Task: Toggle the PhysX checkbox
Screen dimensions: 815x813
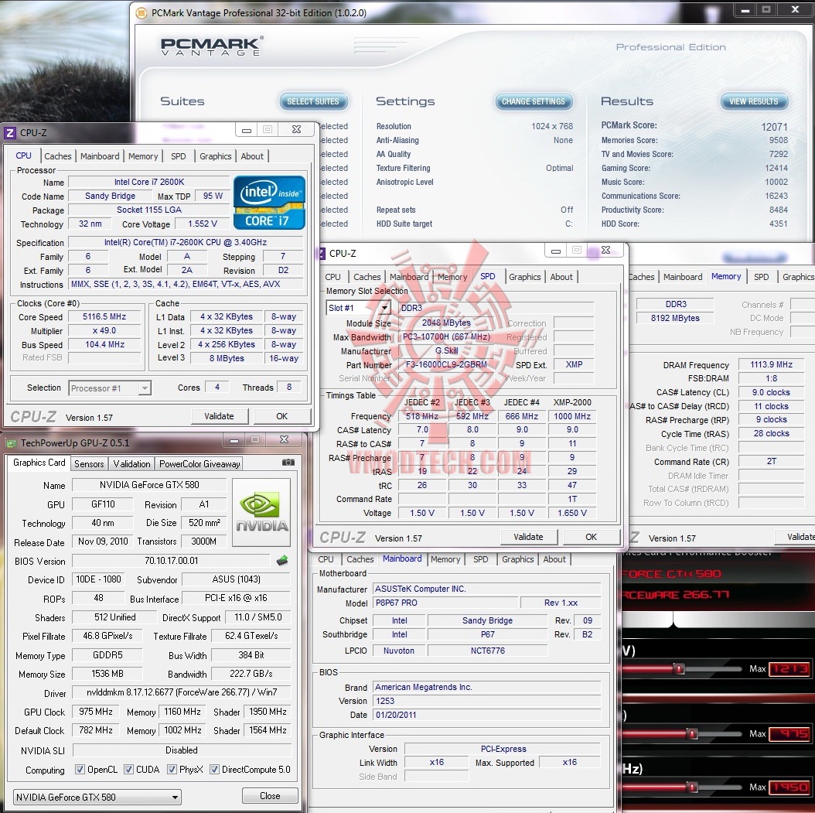Action: point(172,770)
